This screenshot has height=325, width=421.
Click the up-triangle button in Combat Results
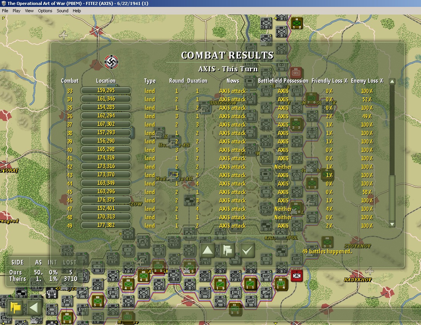coord(207,251)
